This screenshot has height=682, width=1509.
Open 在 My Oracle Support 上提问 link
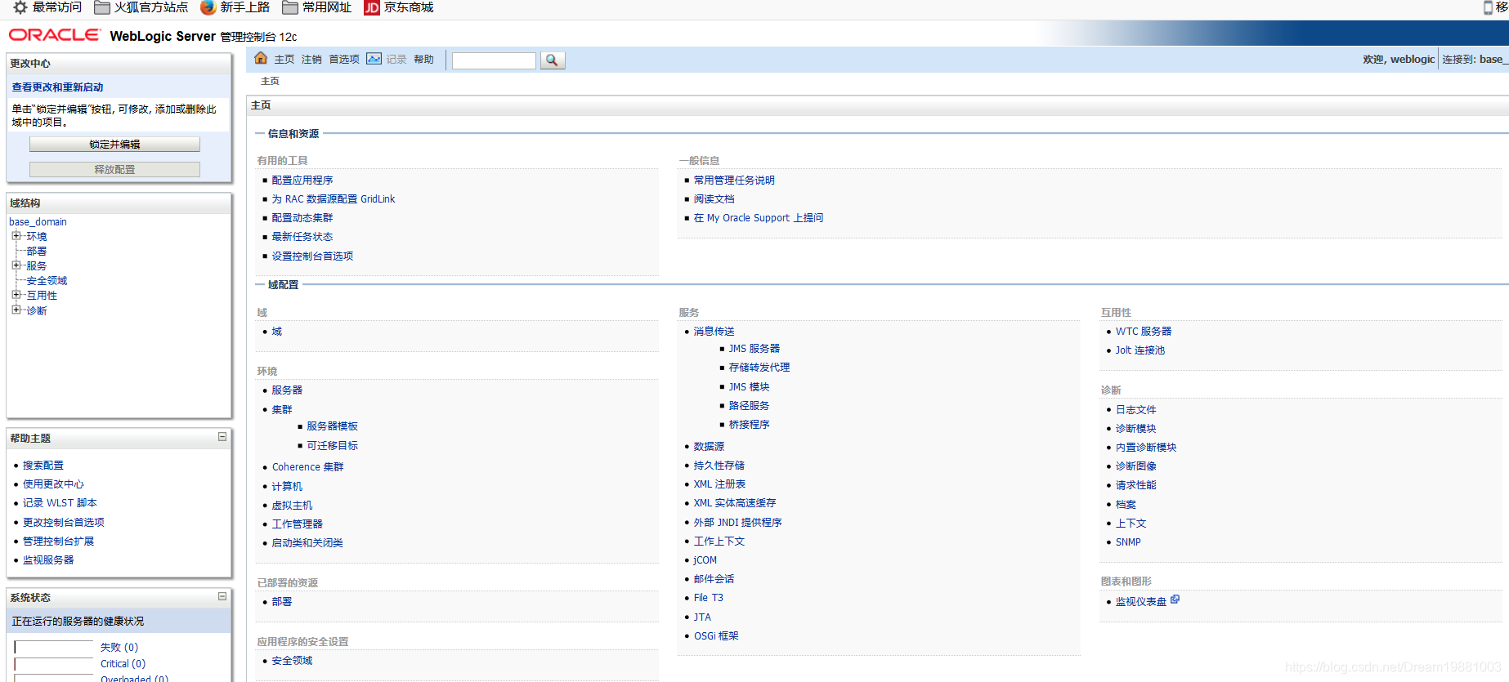[759, 217]
